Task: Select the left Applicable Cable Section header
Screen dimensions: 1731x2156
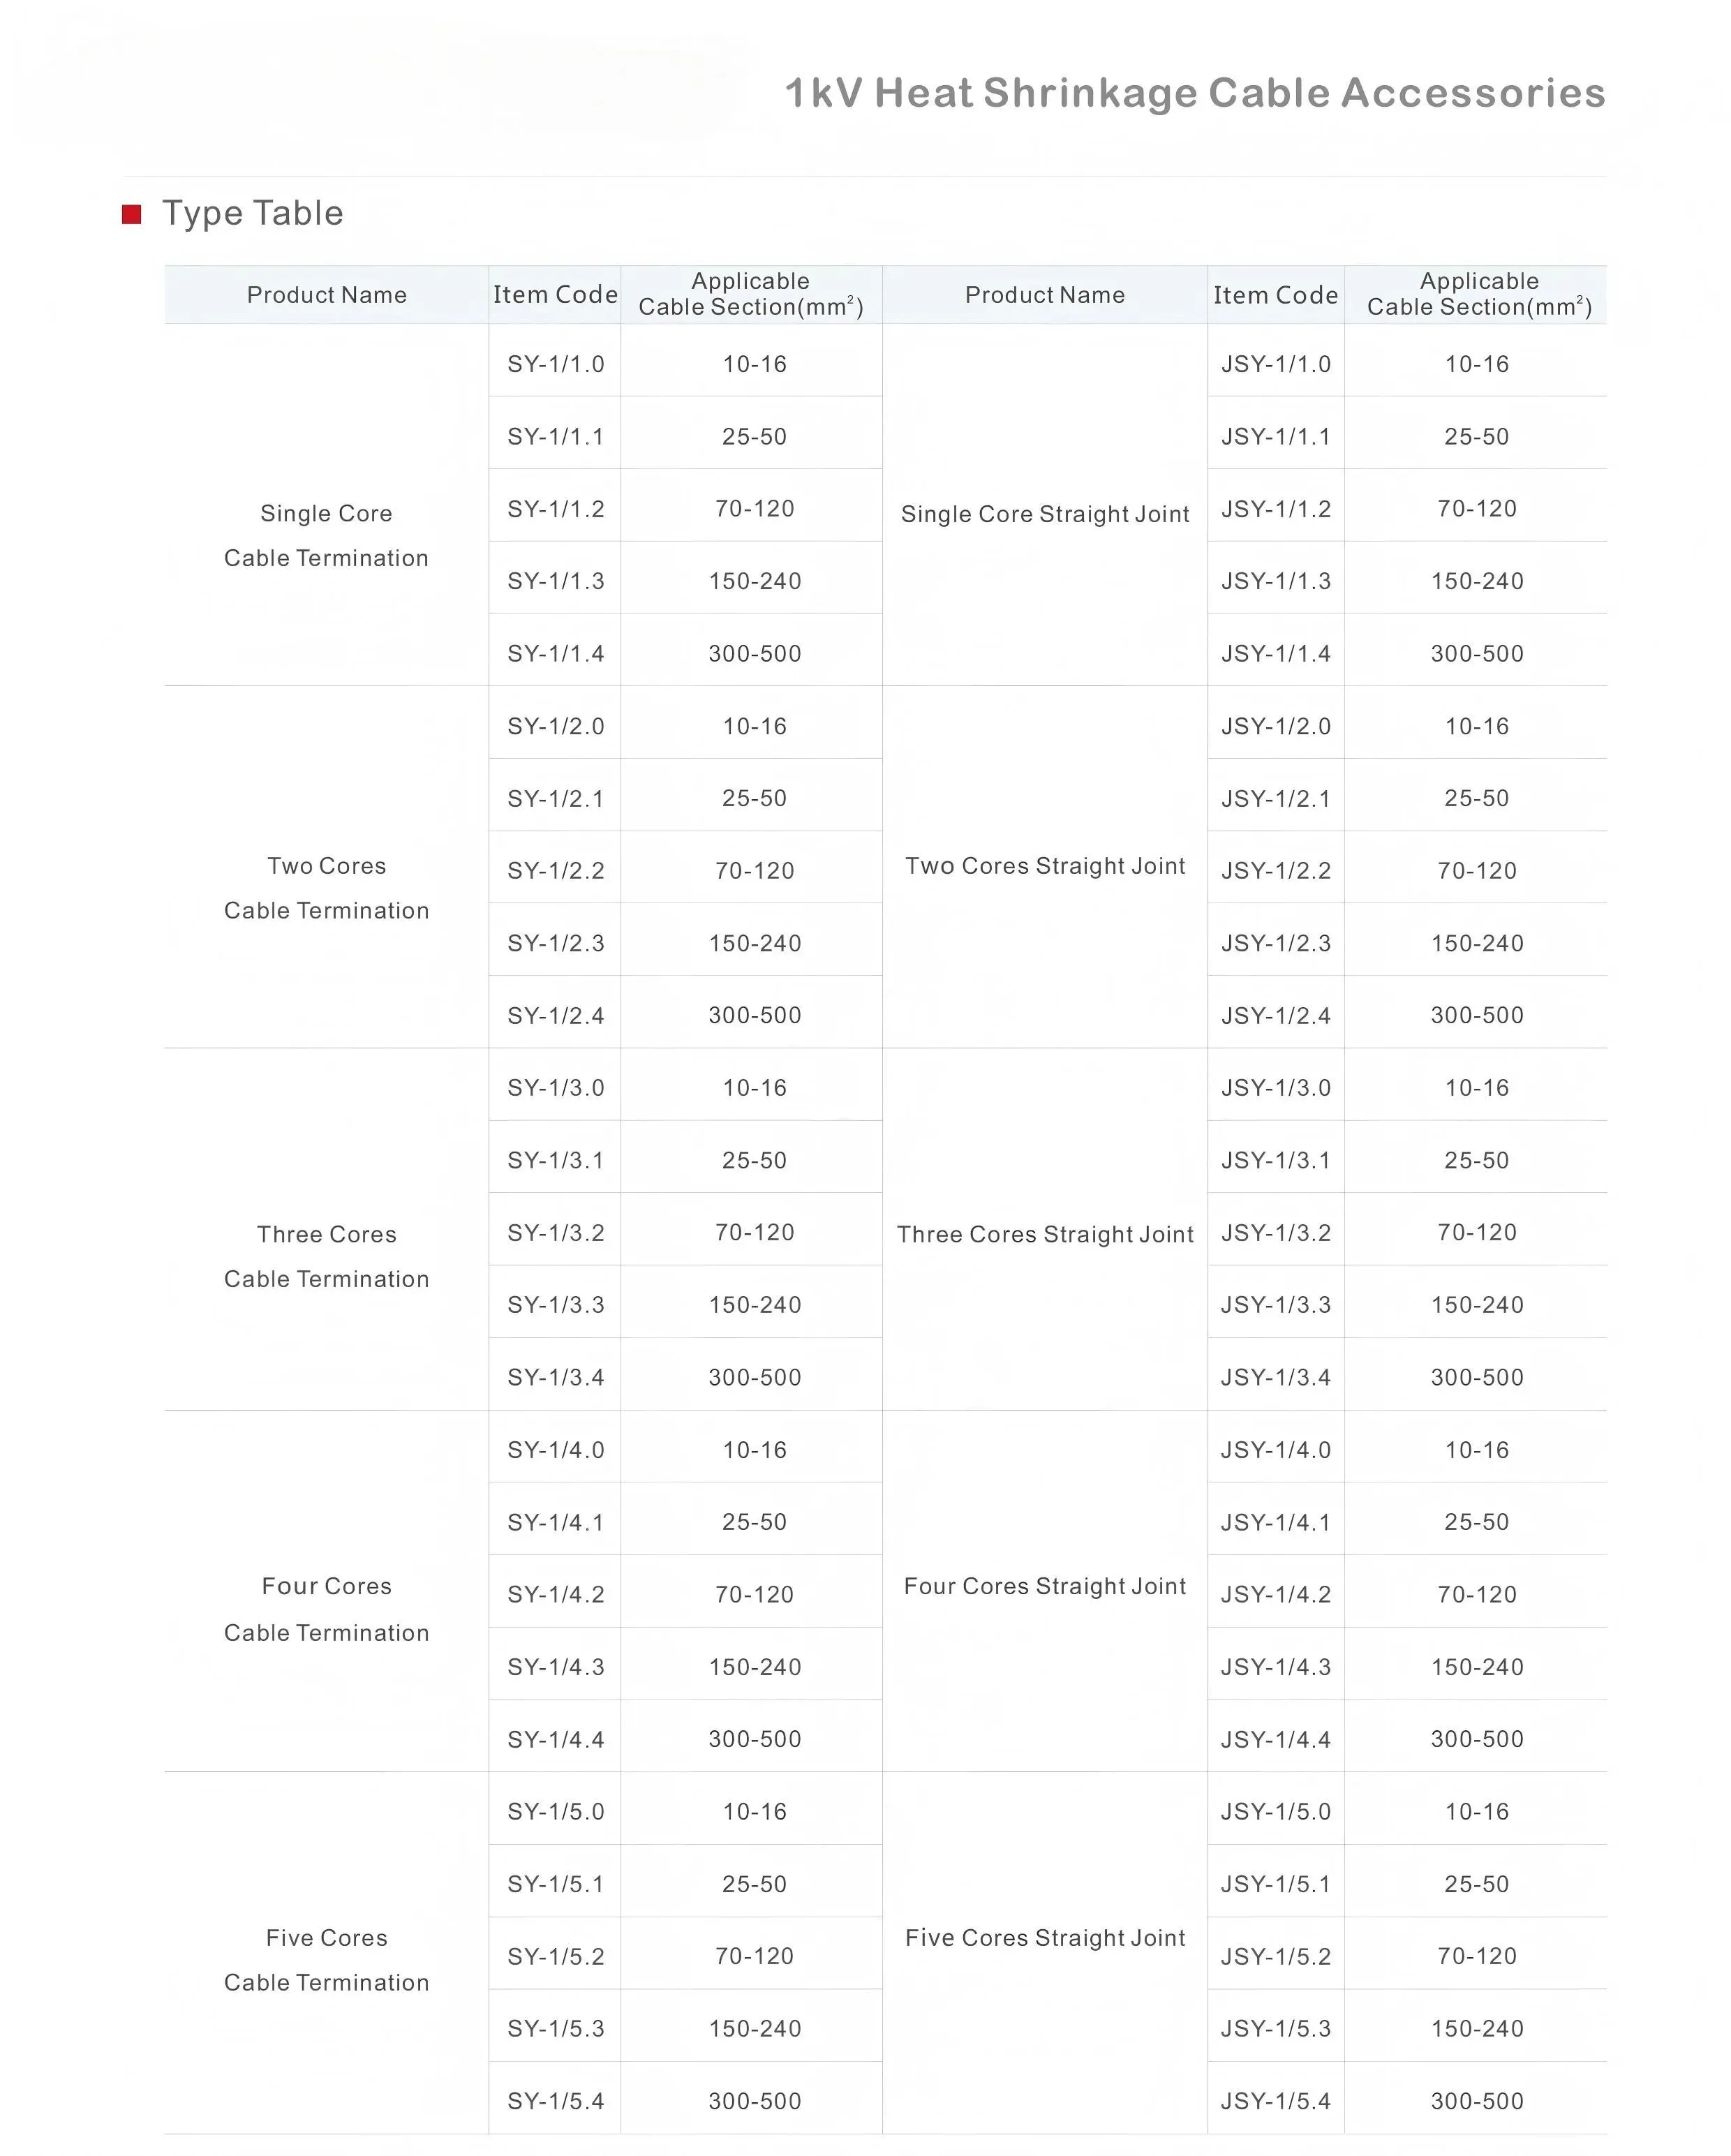Action: click(x=751, y=294)
